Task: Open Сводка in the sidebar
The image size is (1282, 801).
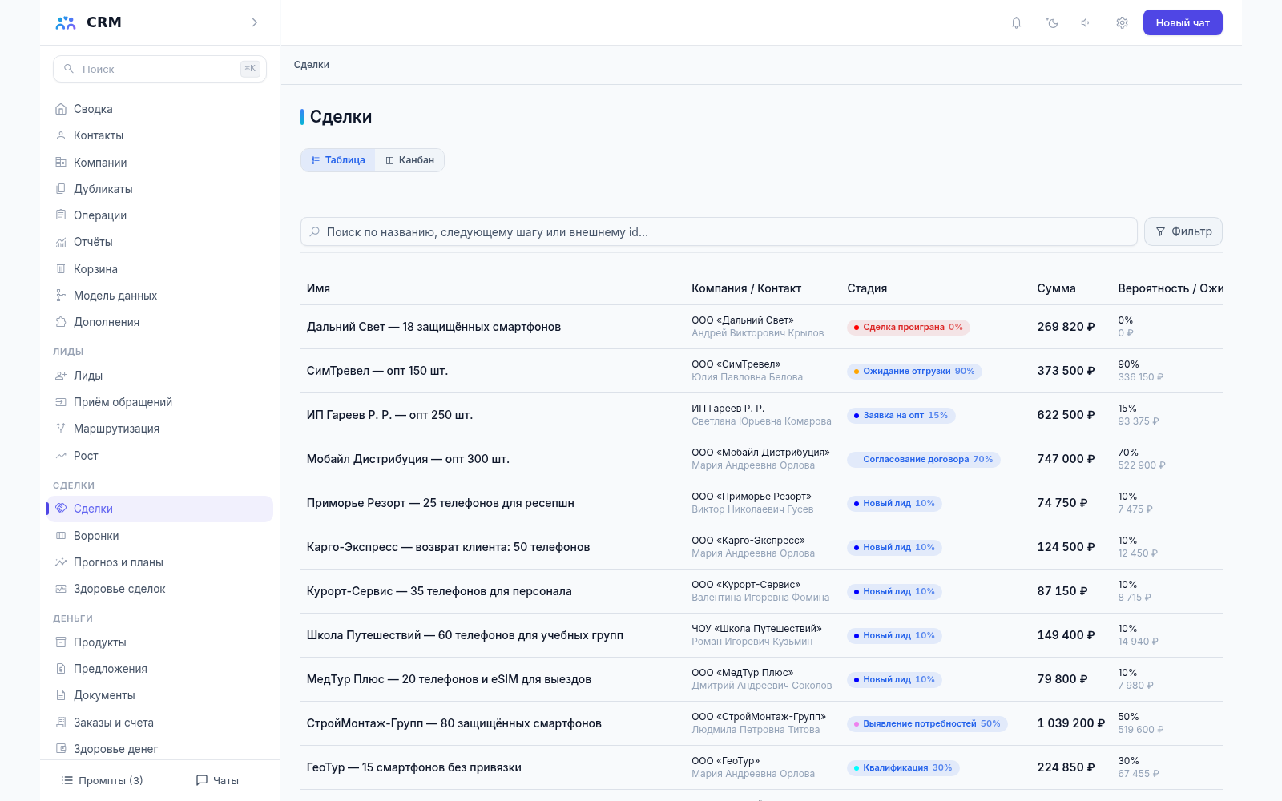Action: coord(159,109)
